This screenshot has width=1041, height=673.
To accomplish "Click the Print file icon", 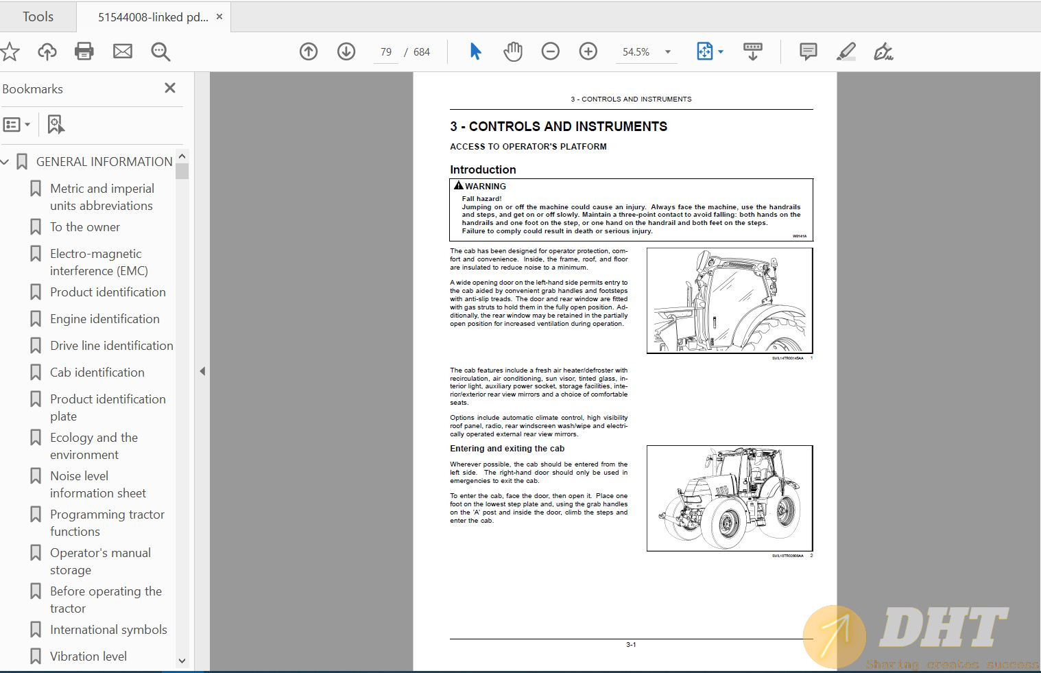I will click(x=84, y=51).
